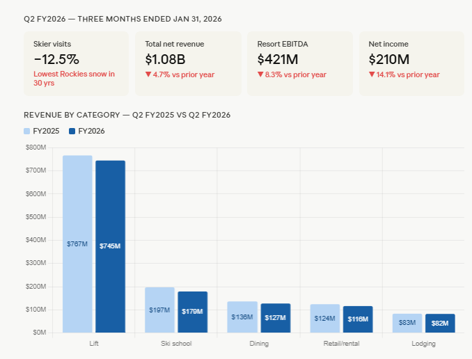Click the '$800M' y-axis label

coord(36,147)
